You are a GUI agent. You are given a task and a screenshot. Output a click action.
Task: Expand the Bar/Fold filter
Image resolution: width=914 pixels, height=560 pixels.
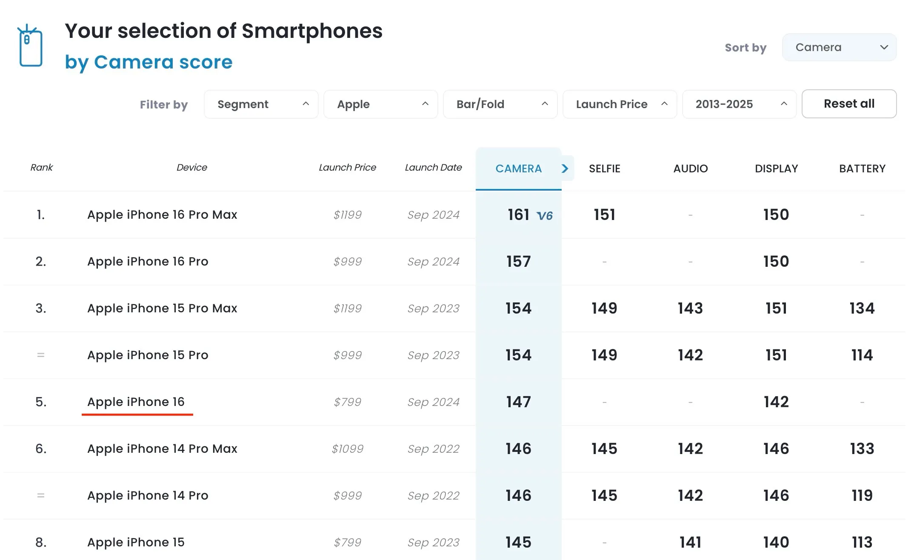[x=500, y=104]
